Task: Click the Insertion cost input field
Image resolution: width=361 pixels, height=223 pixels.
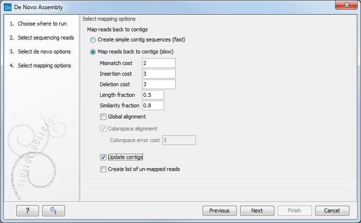Action: (x=158, y=74)
